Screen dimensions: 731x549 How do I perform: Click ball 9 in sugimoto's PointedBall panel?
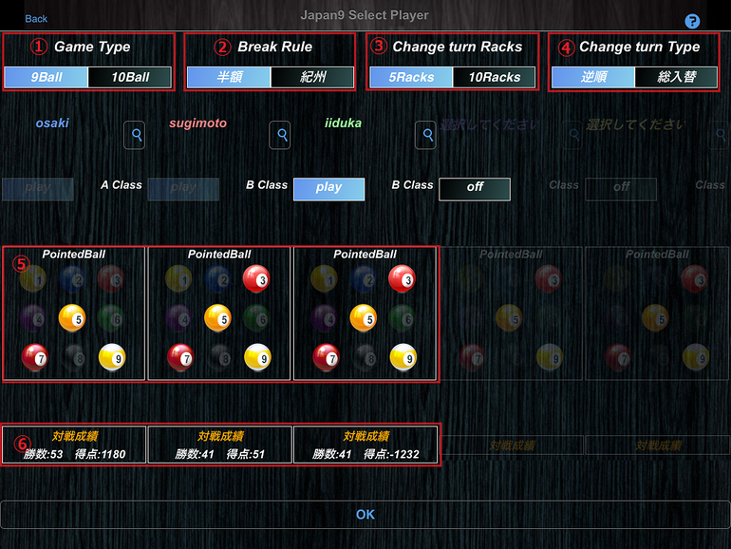click(257, 357)
